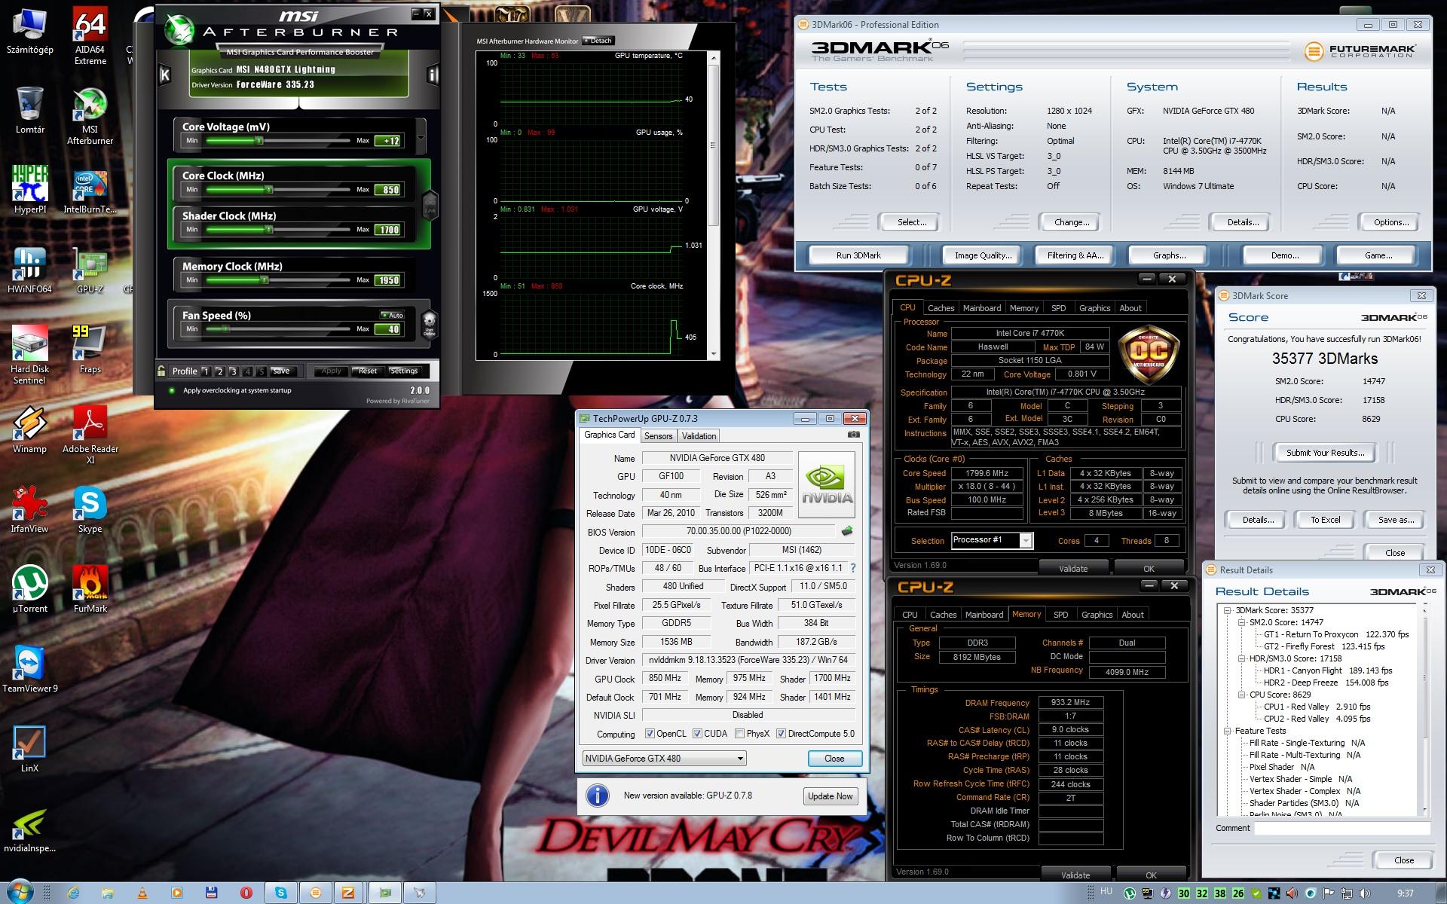Open CPU-Z Processor #1 selection dropdown
This screenshot has height=904, width=1447.
[x=992, y=540]
